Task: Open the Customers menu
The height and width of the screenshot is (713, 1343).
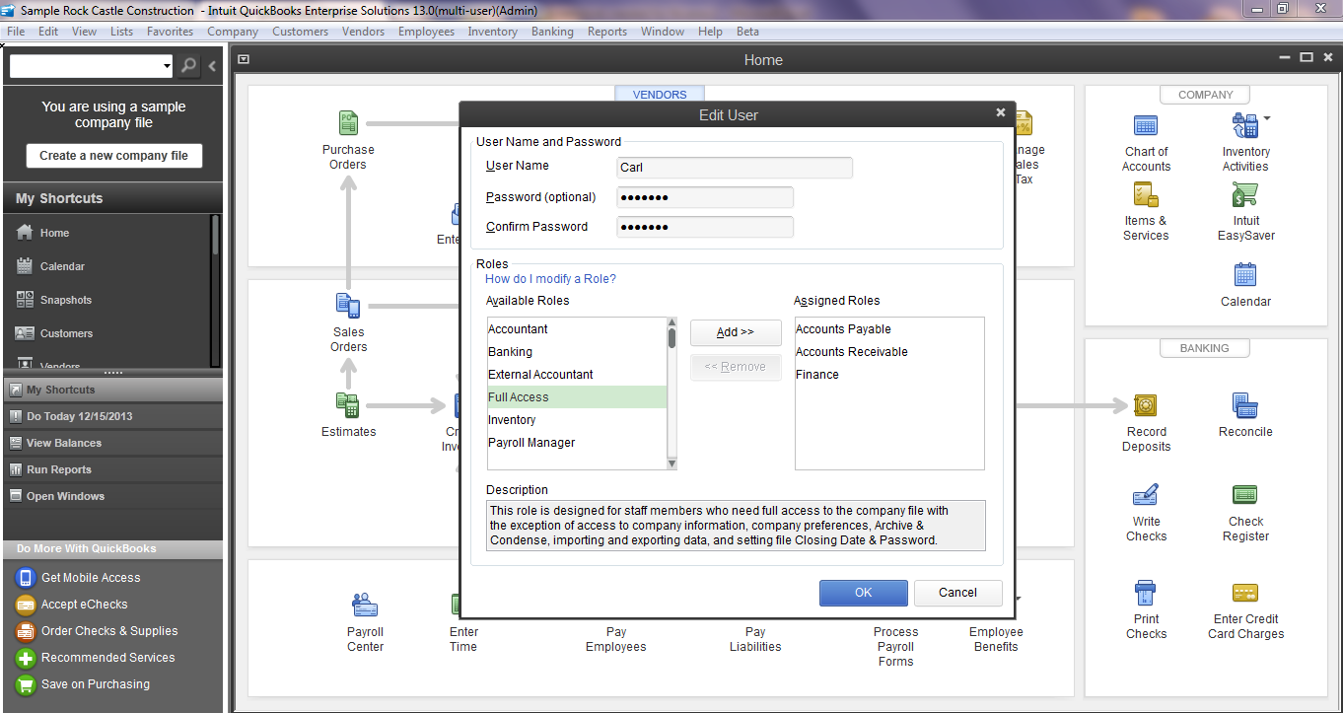Action: pos(301,32)
